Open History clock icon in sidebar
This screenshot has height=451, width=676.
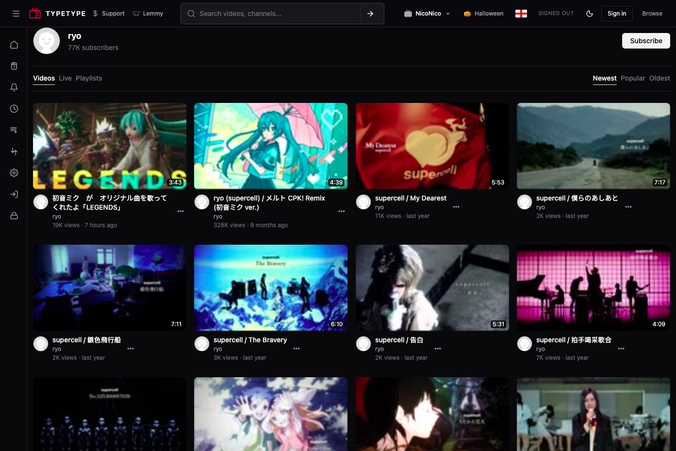14,109
